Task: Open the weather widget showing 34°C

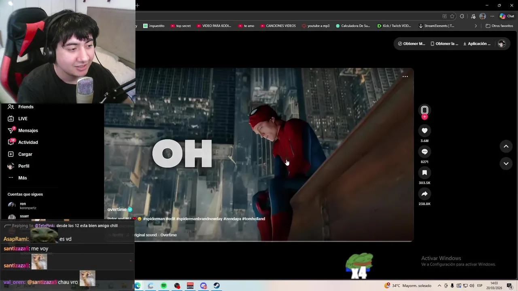Action: 408,286
